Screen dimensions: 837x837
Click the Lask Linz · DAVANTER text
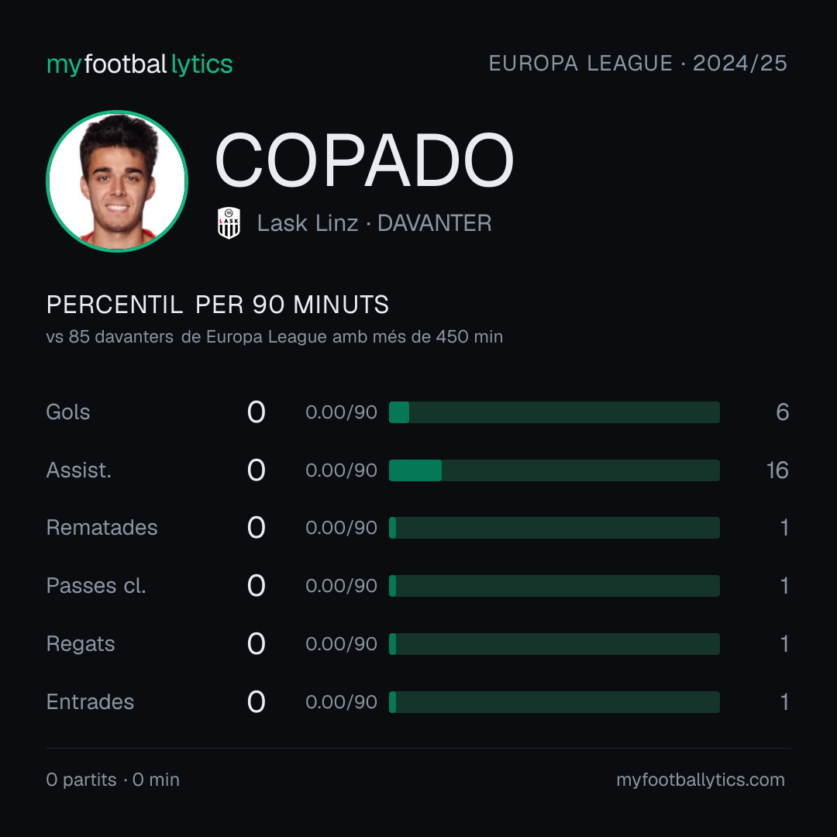tap(374, 223)
